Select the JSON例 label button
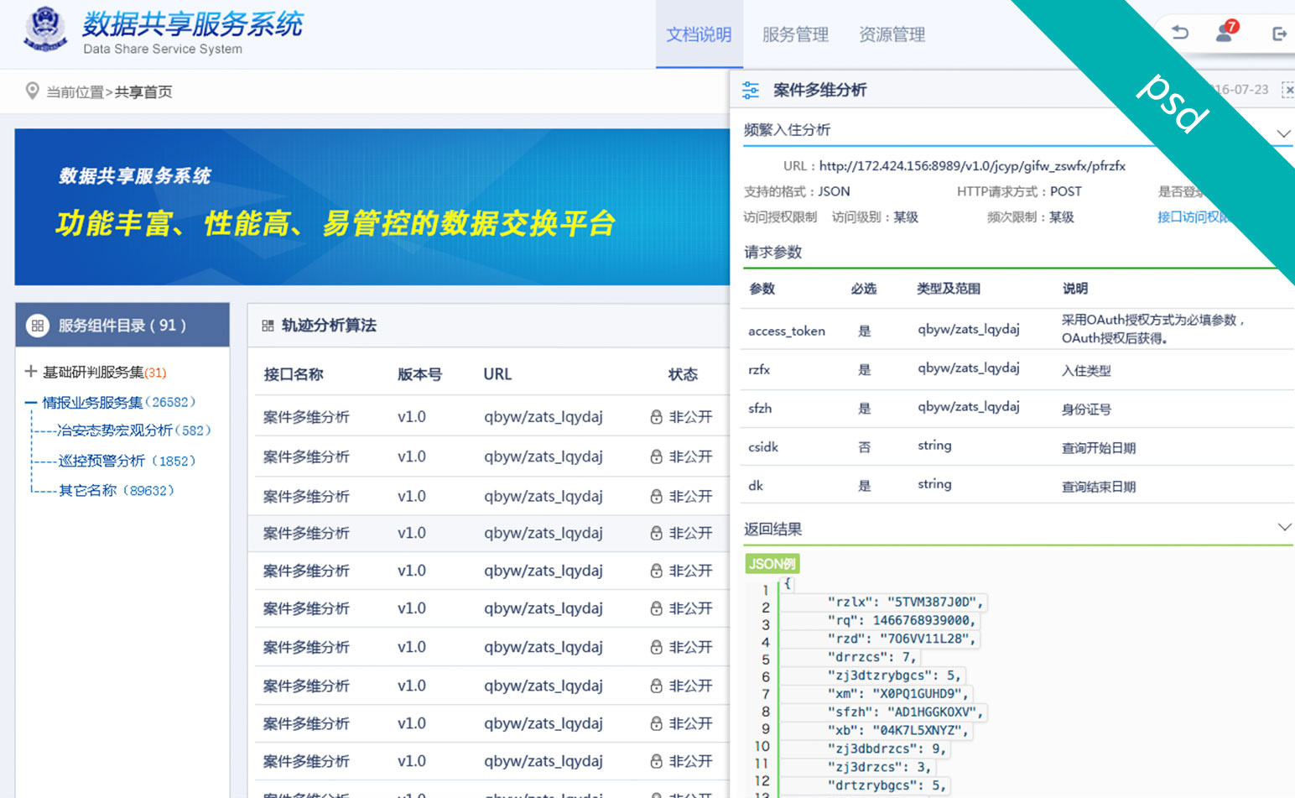1295x798 pixels. [772, 564]
